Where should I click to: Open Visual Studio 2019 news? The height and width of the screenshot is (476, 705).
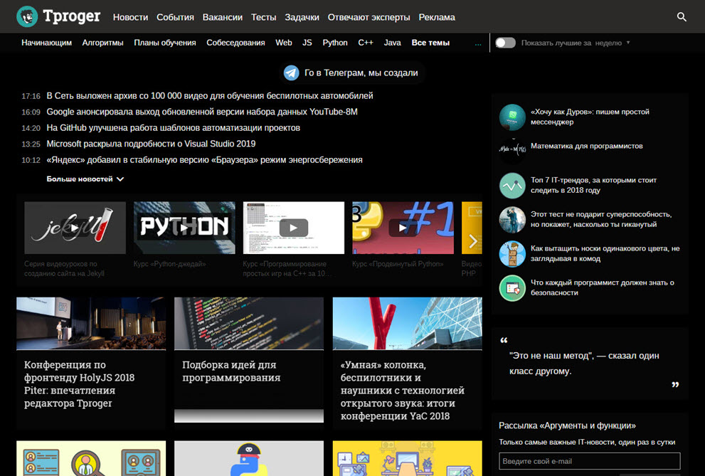click(151, 144)
